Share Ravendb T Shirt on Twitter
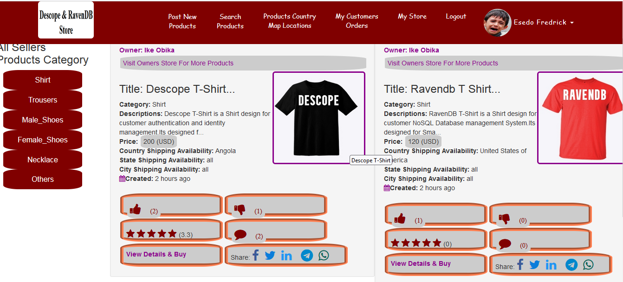The image size is (623, 282). coord(534,265)
